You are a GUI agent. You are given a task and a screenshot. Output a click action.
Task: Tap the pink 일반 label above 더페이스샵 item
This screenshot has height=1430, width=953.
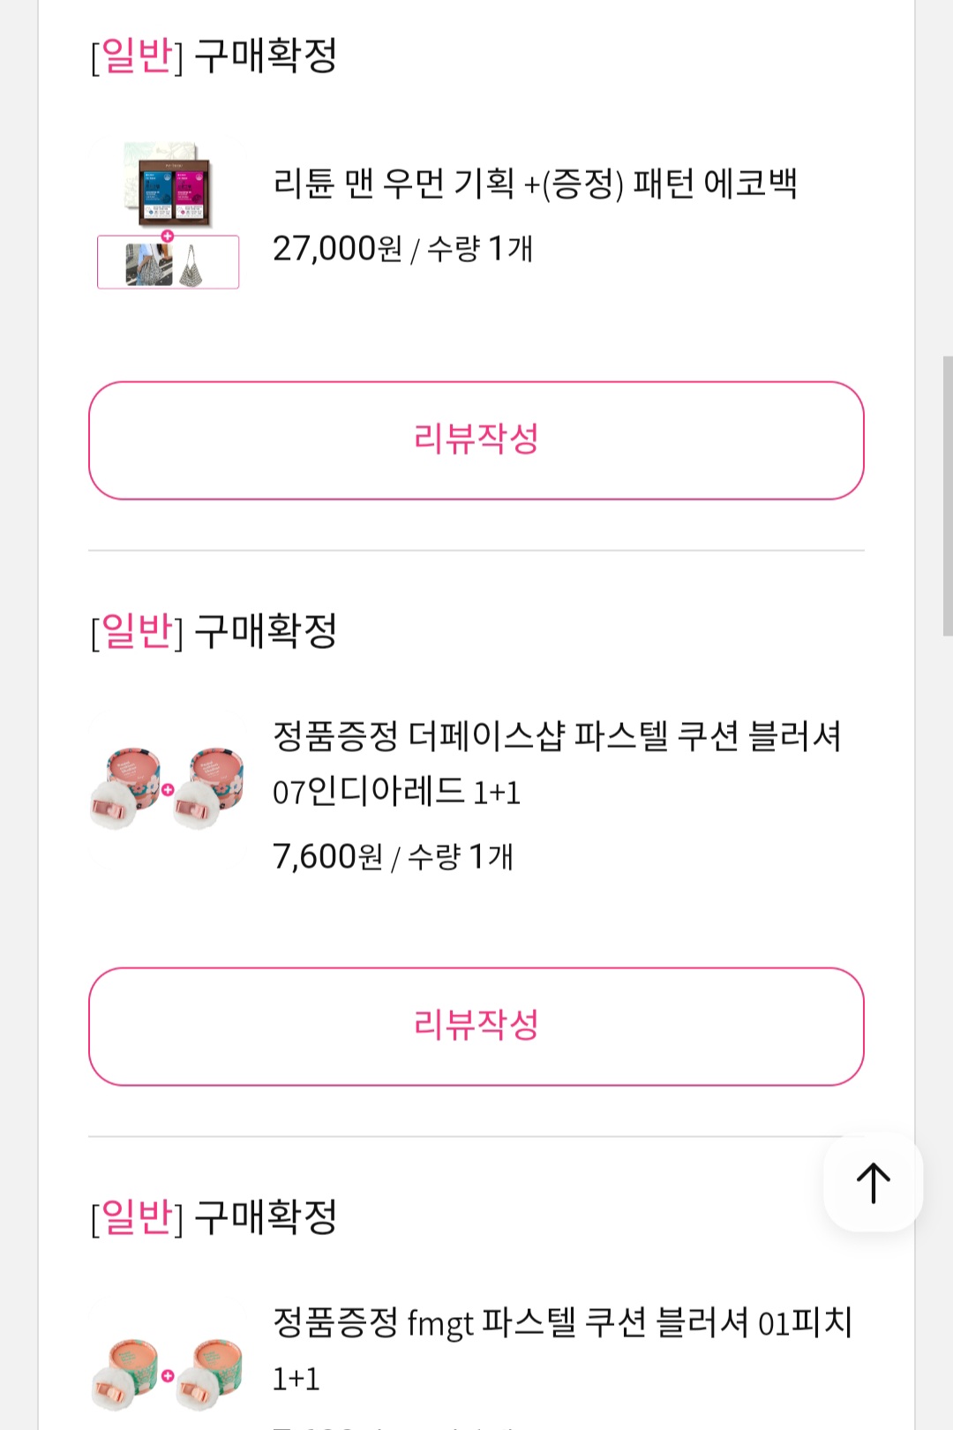(137, 631)
